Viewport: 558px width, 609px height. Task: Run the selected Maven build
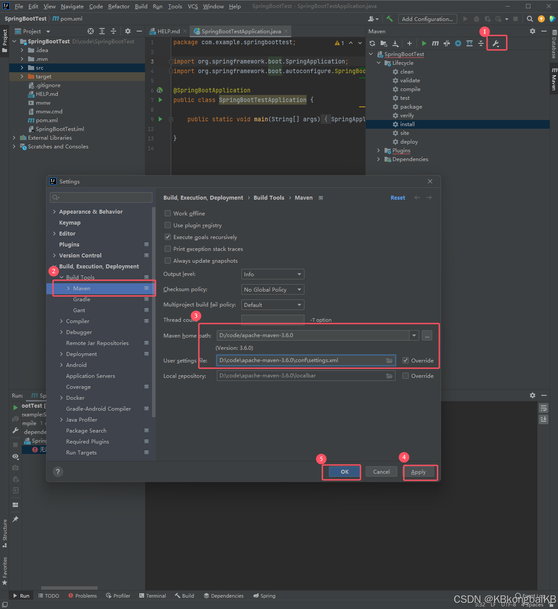(424, 43)
